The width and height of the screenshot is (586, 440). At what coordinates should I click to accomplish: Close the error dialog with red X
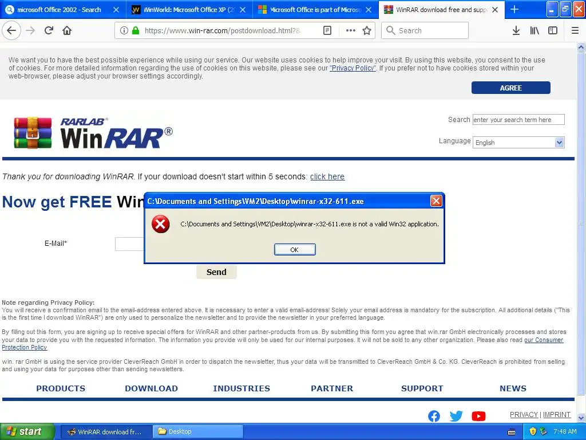click(435, 201)
